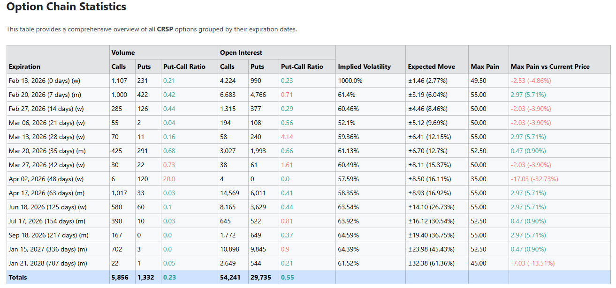Click the Open Interest group header
The height and width of the screenshot is (288, 616).
241,52
